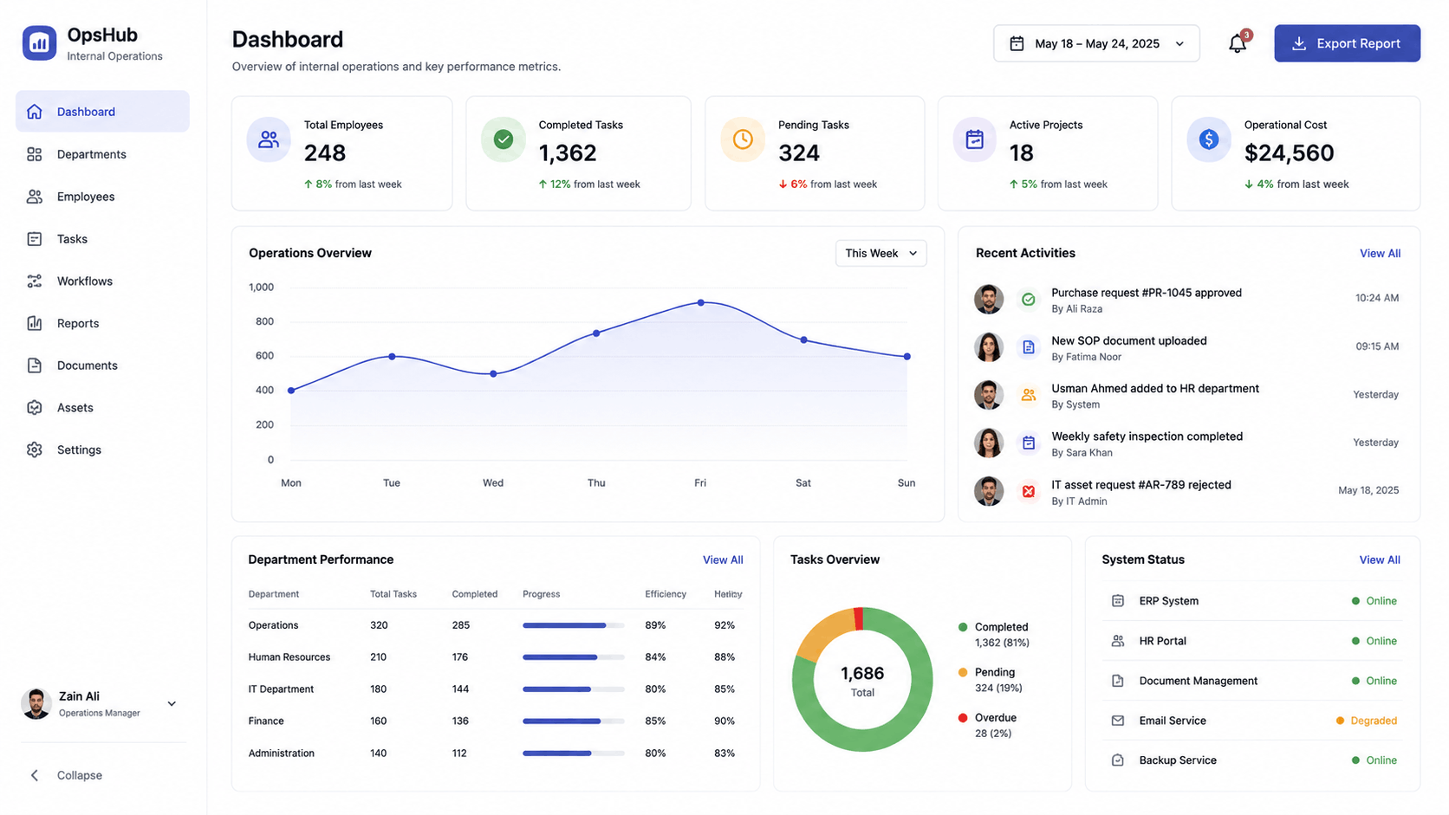This screenshot has height=815, width=1449.
Task: Click Operations progress bar
Action: click(x=573, y=625)
